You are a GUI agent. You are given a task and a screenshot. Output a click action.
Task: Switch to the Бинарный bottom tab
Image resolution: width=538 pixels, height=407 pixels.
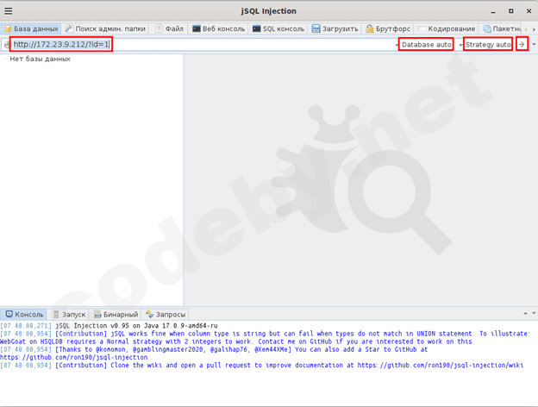coord(116,315)
